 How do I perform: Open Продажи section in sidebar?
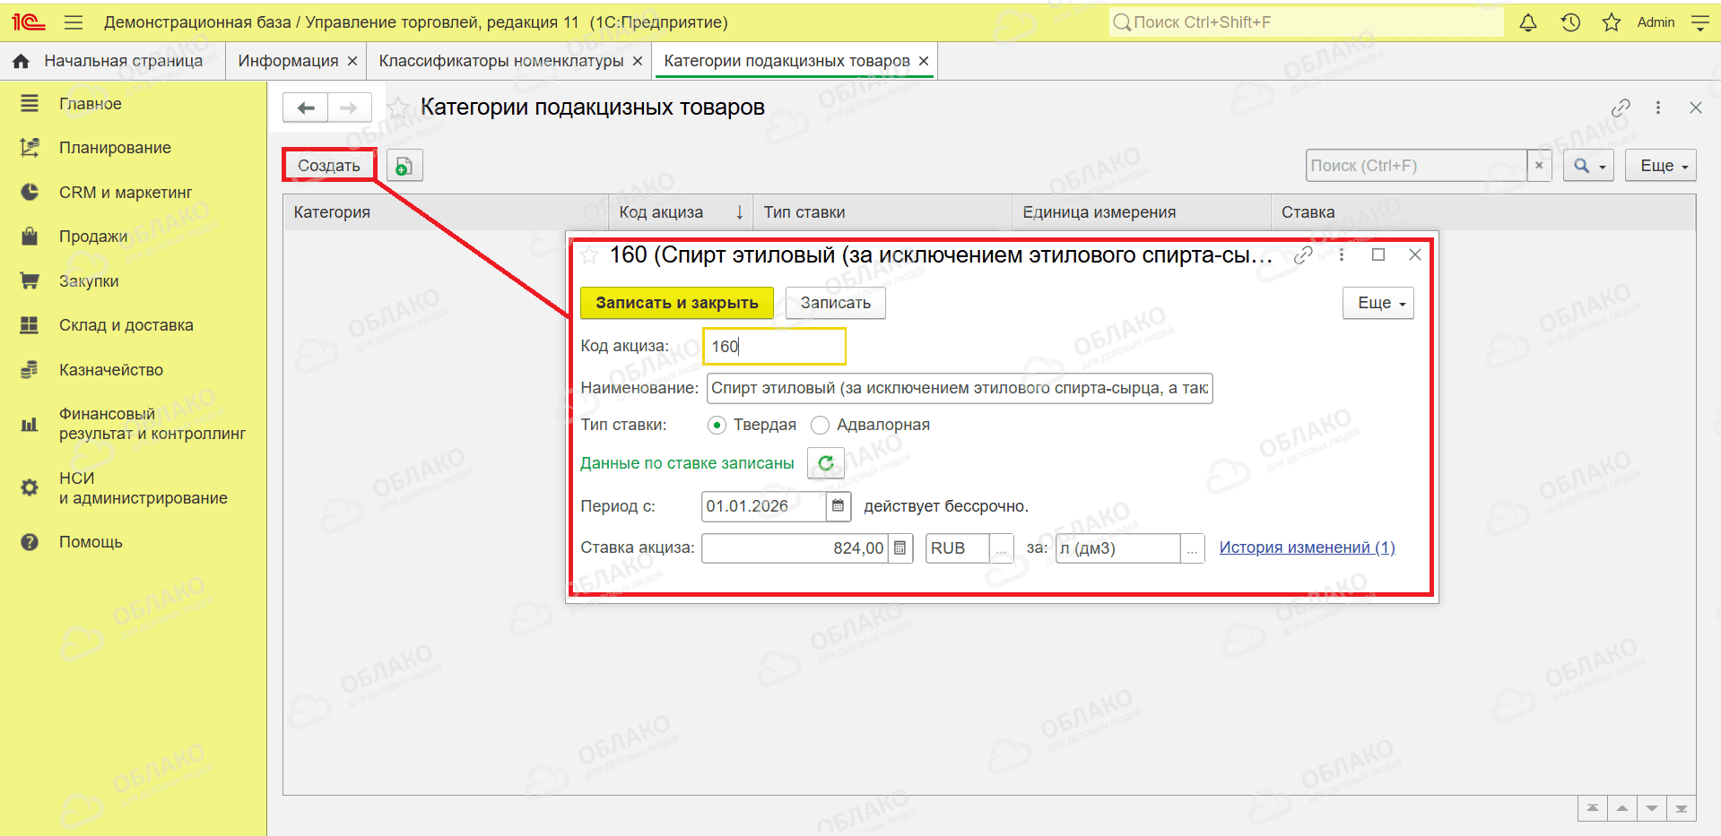point(93,237)
